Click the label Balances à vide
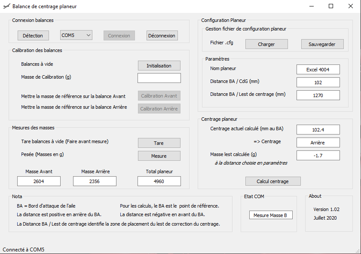The width and height of the screenshot is (361, 254). click(x=37, y=64)
